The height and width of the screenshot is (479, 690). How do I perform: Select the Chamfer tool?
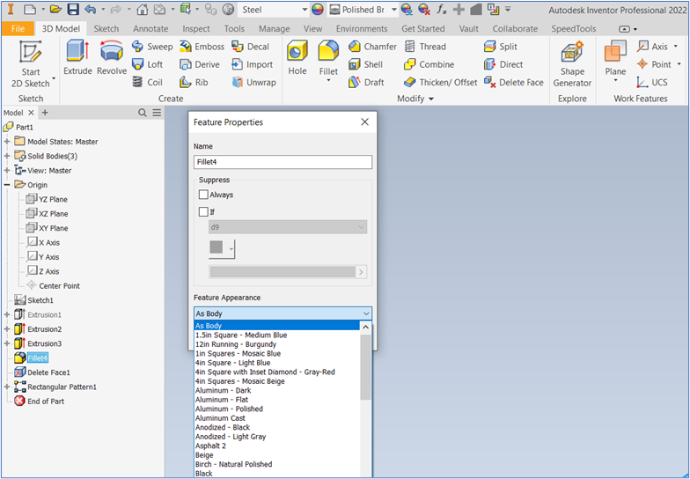point(372,47)
